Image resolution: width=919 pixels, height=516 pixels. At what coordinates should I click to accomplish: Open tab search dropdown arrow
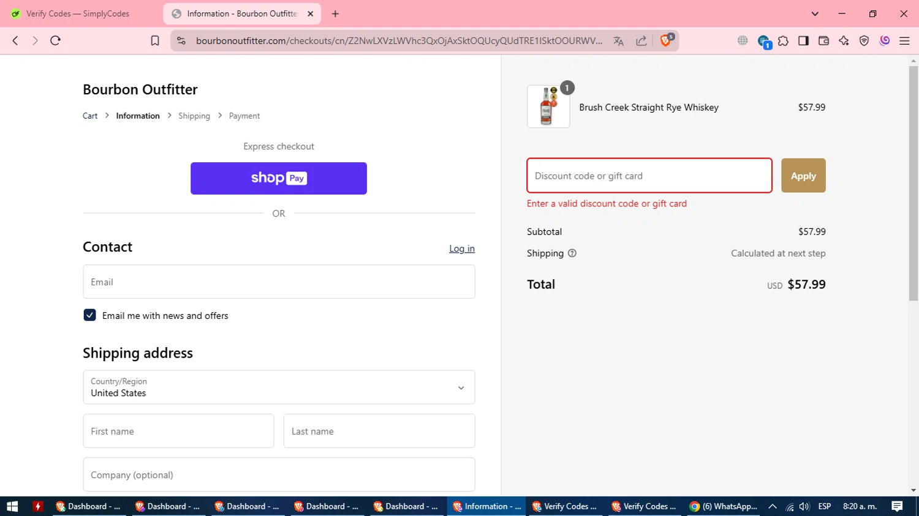(815, 13)
